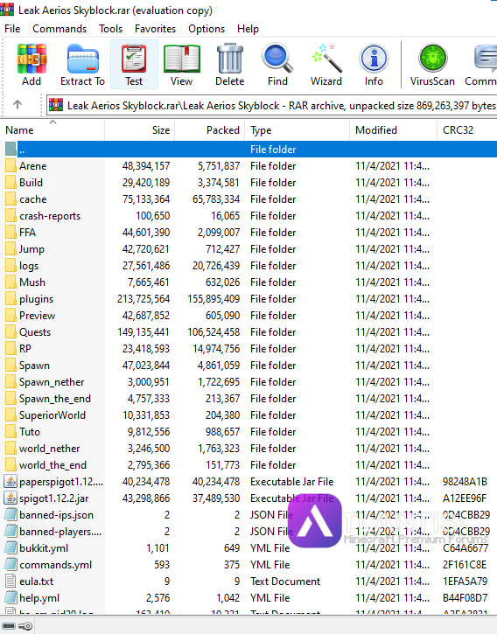Sort by Name column header
The image size is (497, 634).
point(52,130)
